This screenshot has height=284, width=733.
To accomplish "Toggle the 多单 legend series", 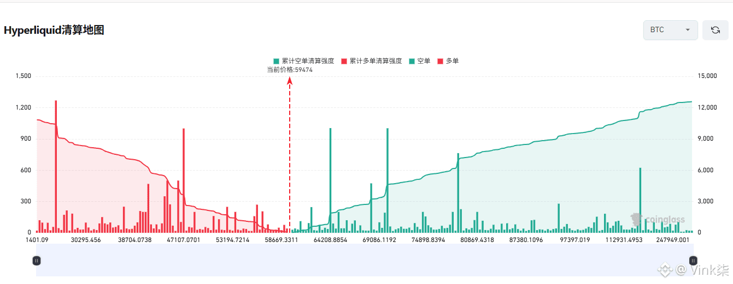I will point(448,61).
